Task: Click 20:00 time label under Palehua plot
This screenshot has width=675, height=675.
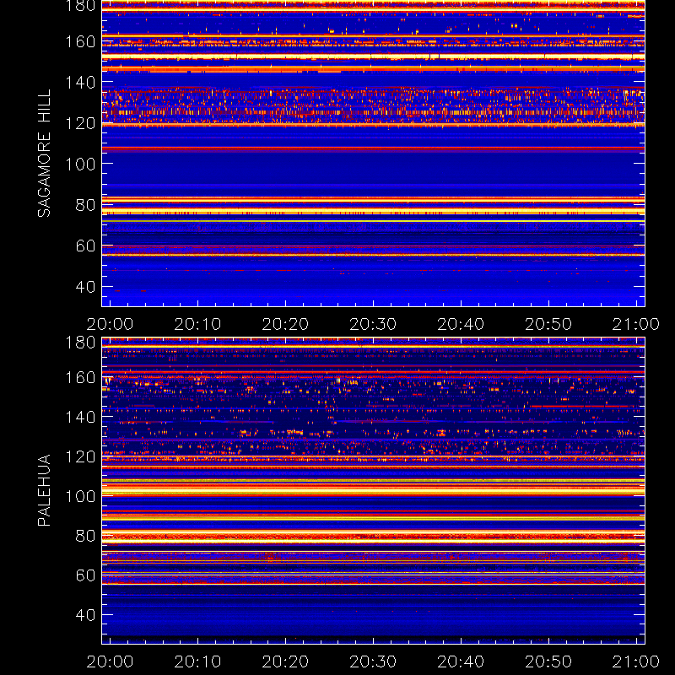Action: coord(110,661)
